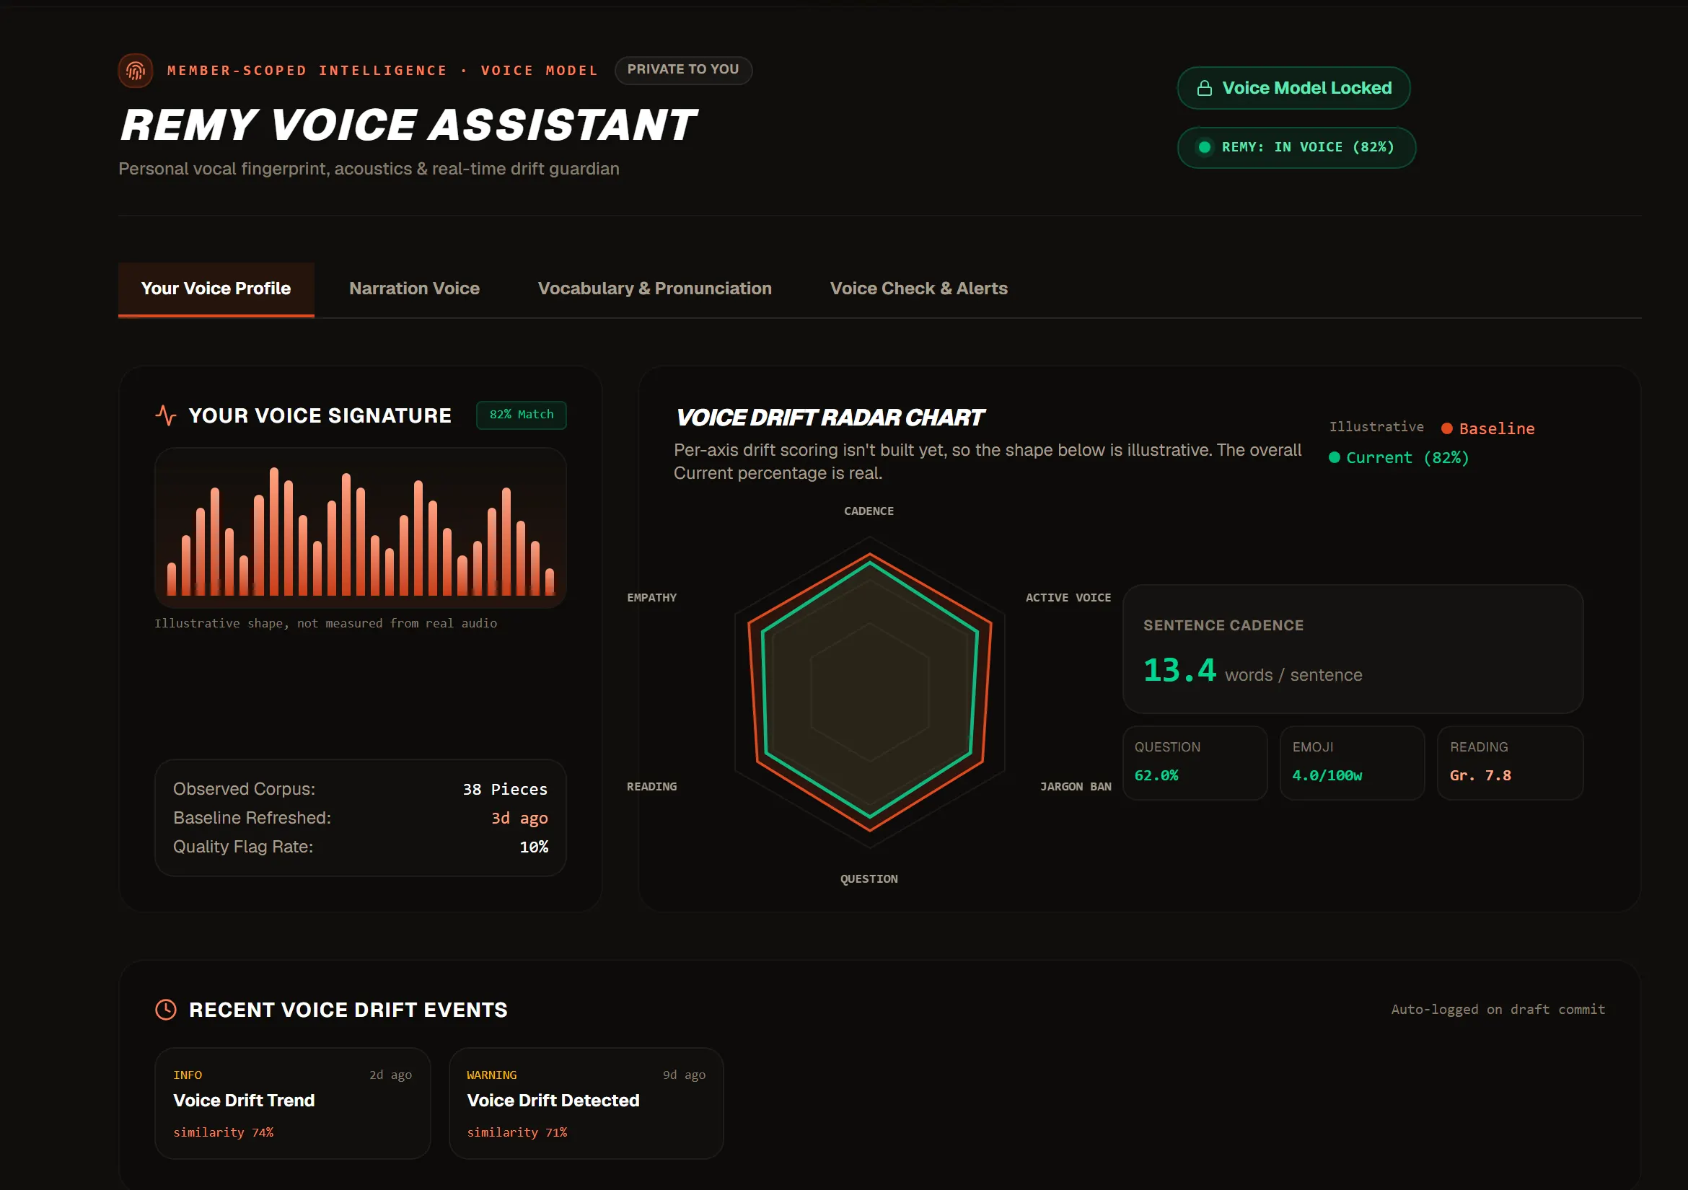The width and height of the screenshot is (1688, 1190).
Task: Click the EMPATHY axis label
Action: (x=651, y=598)
